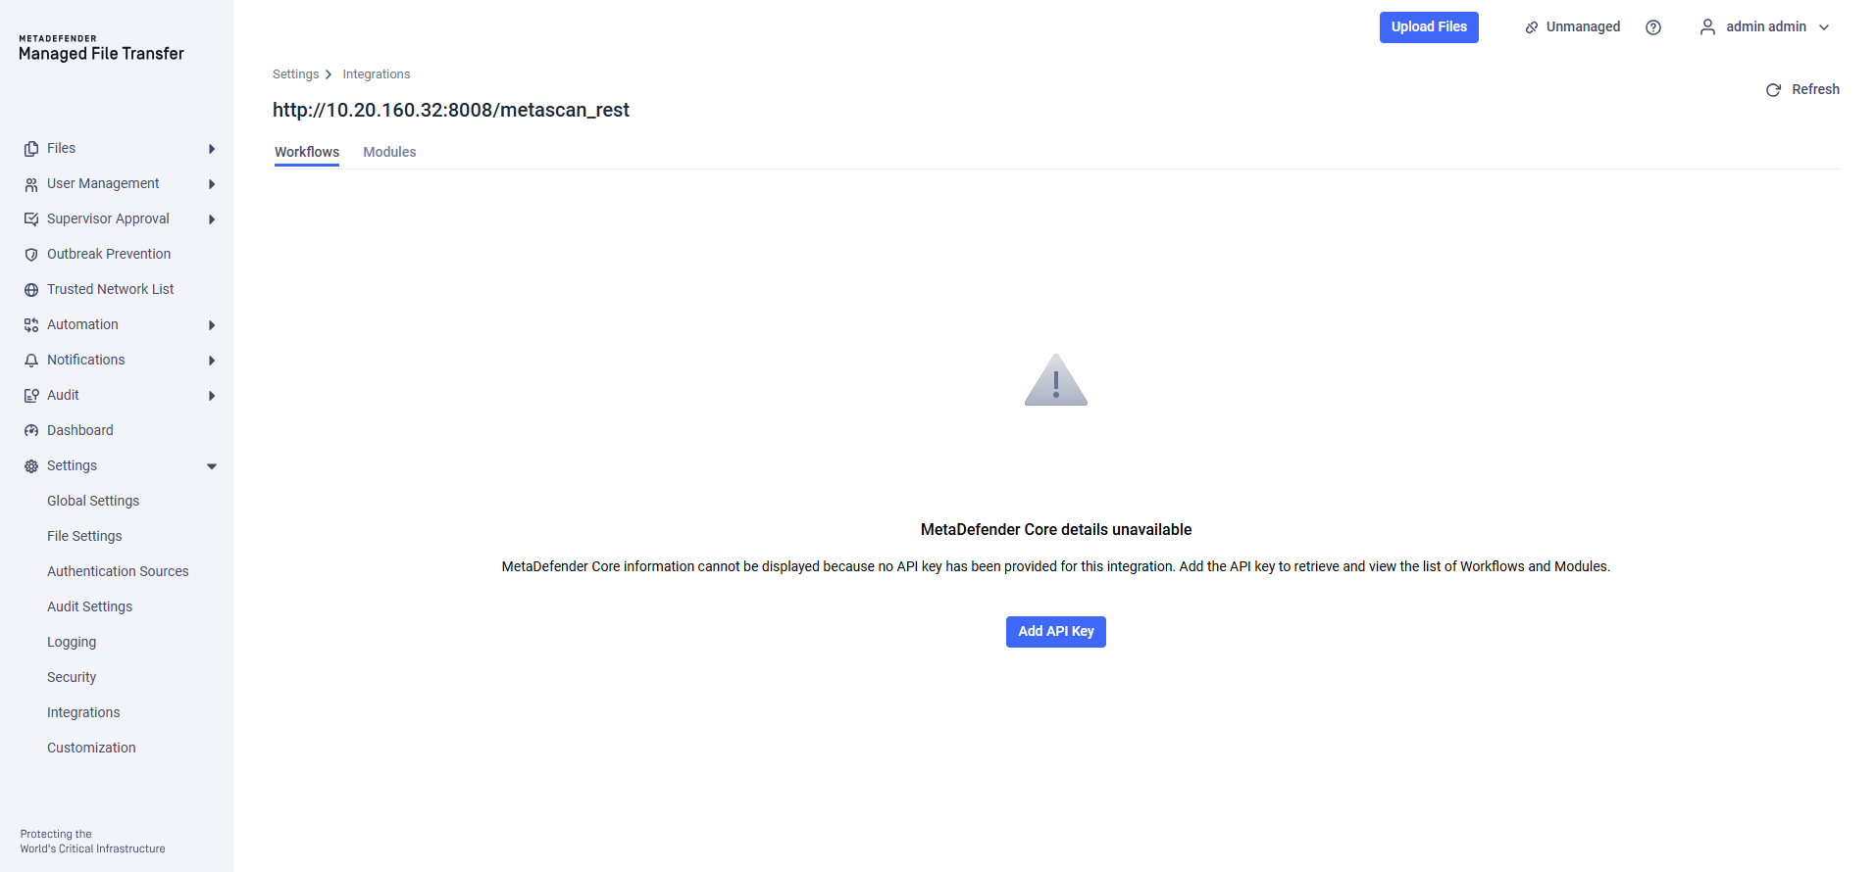Click the Automation sidebar label
This screenshot has height=872, width=1876.
82,324
